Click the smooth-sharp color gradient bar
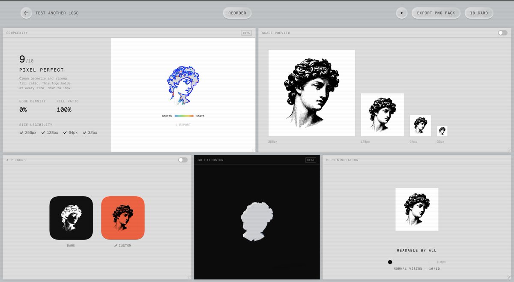Image resolution: width=514 pixels, height=282 pixels. (x=184, y=116)
